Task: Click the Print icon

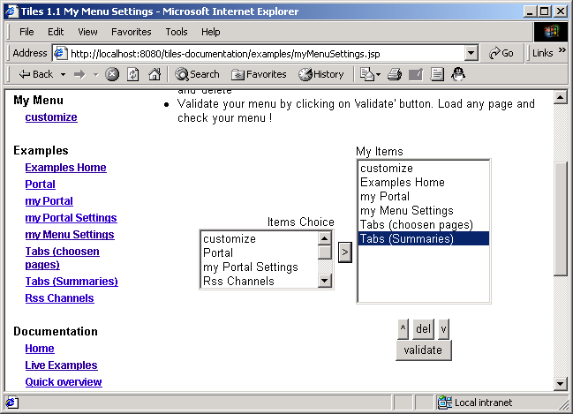Action: click(395, 74)
